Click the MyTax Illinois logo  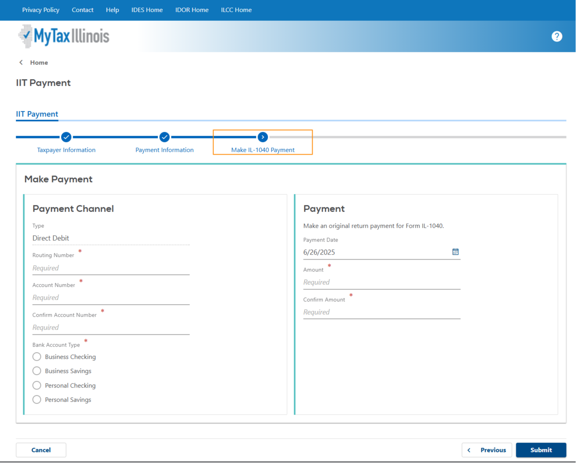64,36
